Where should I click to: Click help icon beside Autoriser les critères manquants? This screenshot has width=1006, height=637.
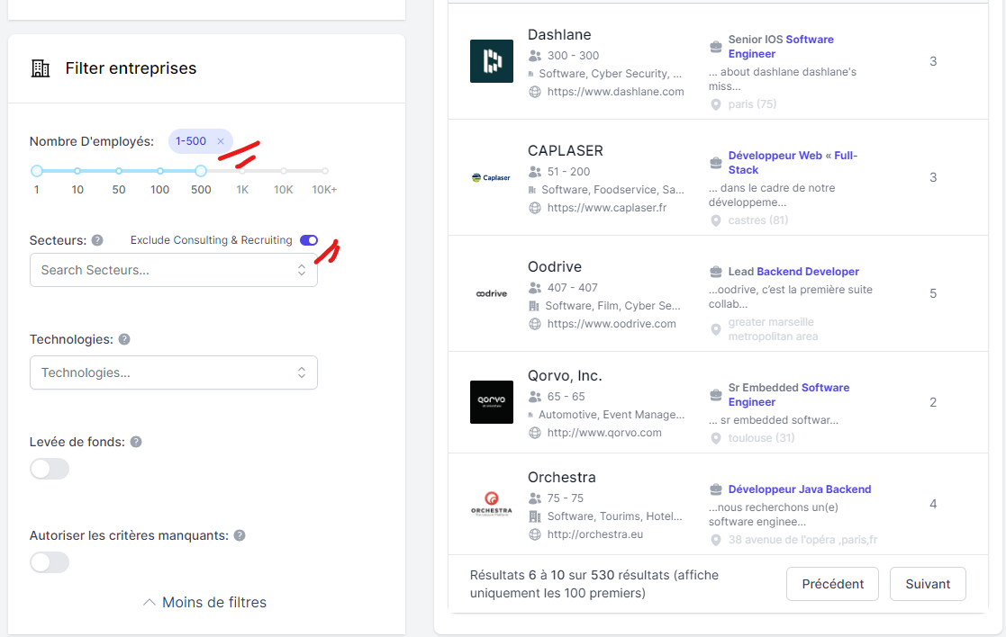240,535
